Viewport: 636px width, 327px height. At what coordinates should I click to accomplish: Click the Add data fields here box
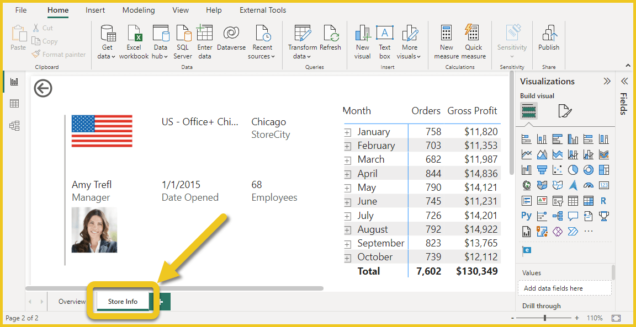[564, 288]
